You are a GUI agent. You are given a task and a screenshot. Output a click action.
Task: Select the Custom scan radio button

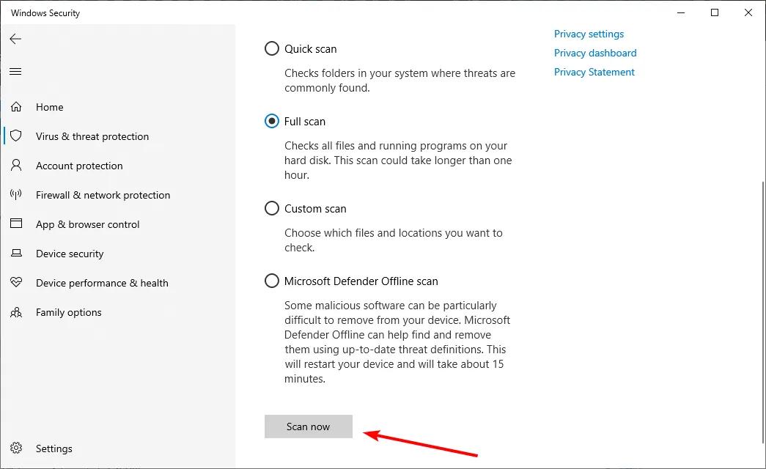272,208
